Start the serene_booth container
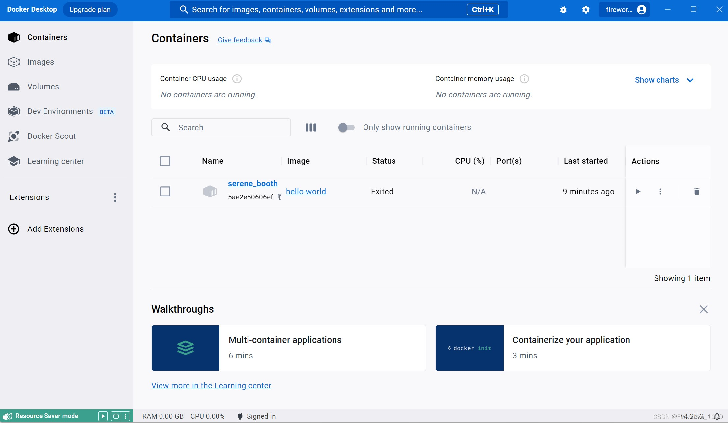Image resolution: width=728 pixels, height=423 pixels. (638, 192)
